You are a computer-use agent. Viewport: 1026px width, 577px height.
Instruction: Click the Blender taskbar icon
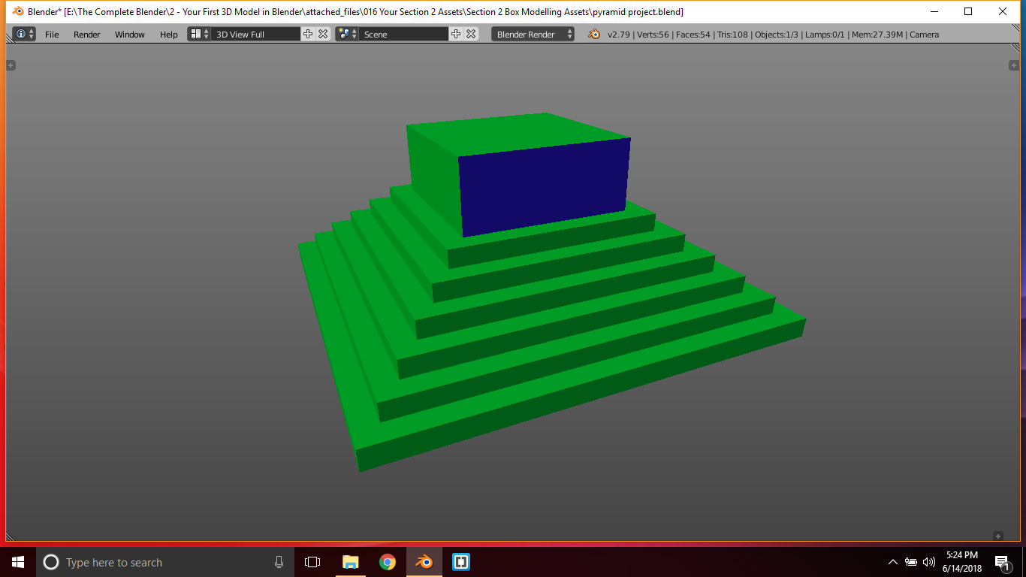point(424,562)
